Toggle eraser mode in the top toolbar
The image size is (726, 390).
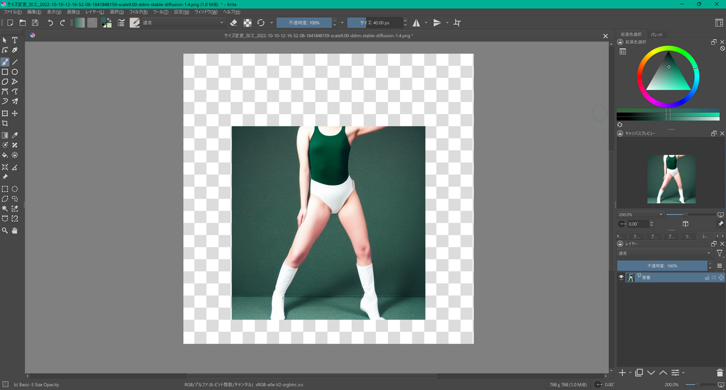pos(234,23)
